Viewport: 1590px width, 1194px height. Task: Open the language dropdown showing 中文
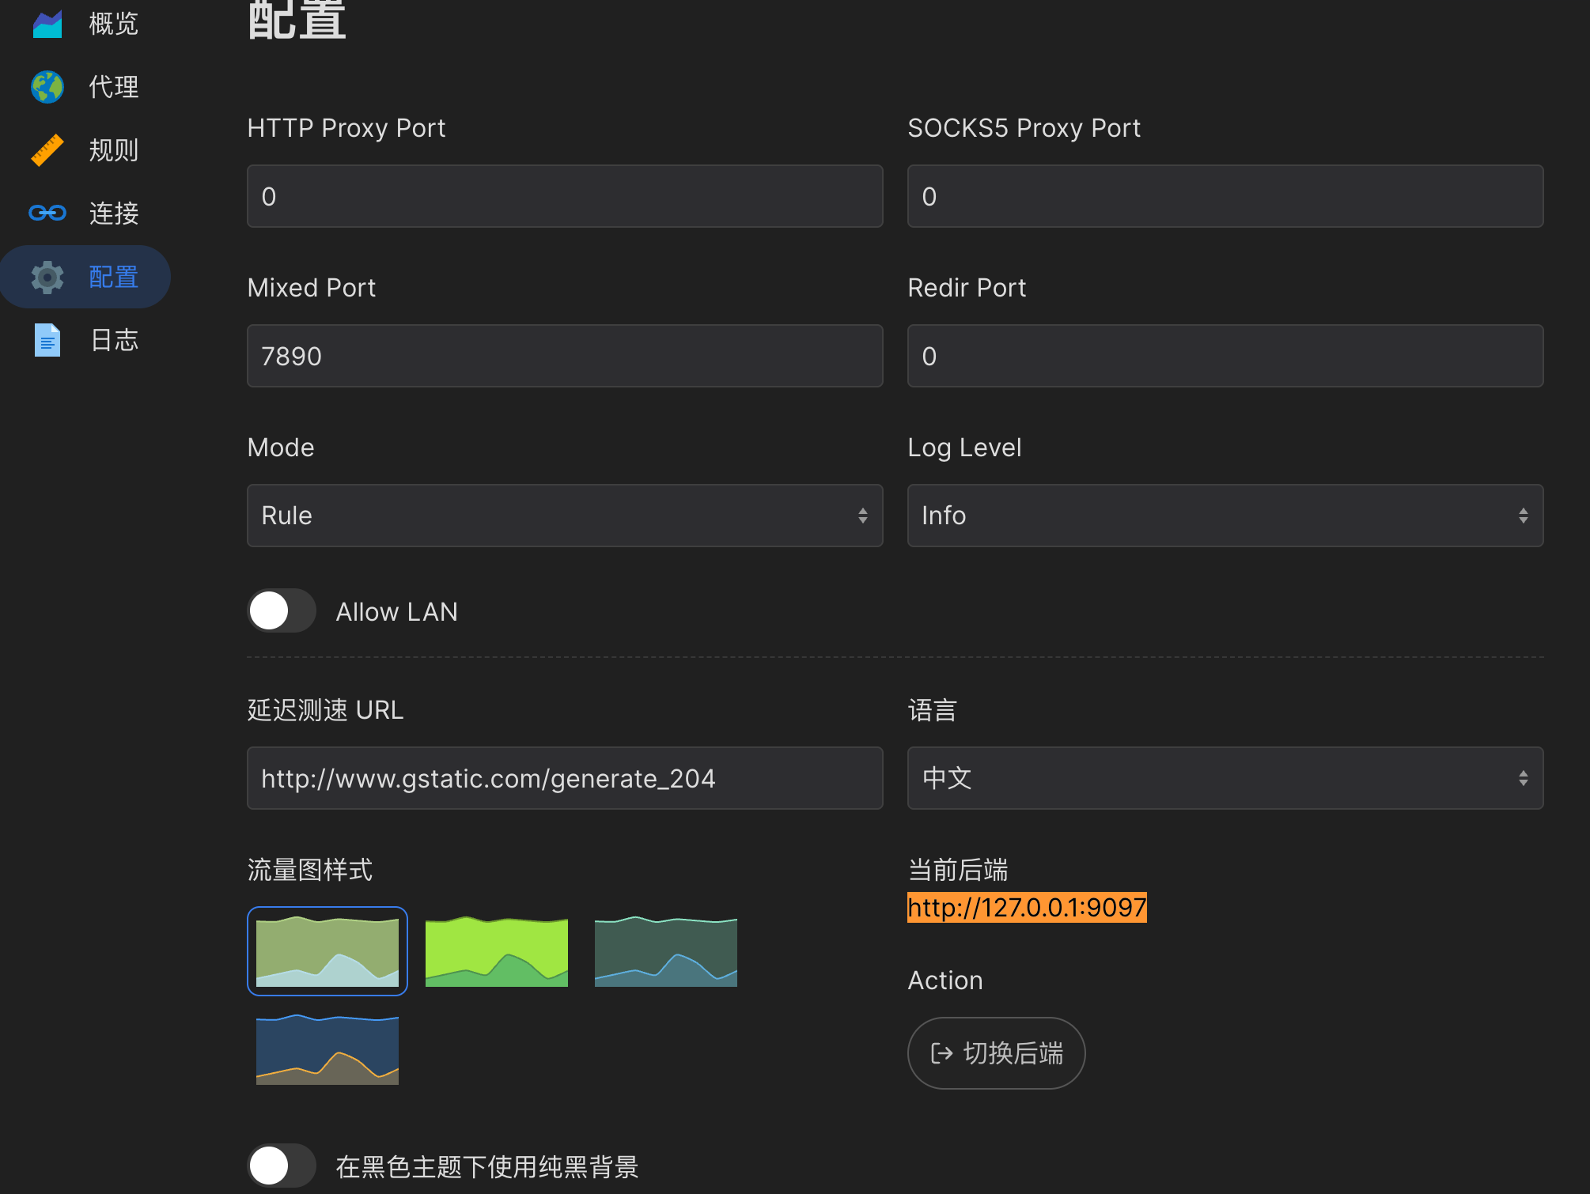coord(1225,778)
